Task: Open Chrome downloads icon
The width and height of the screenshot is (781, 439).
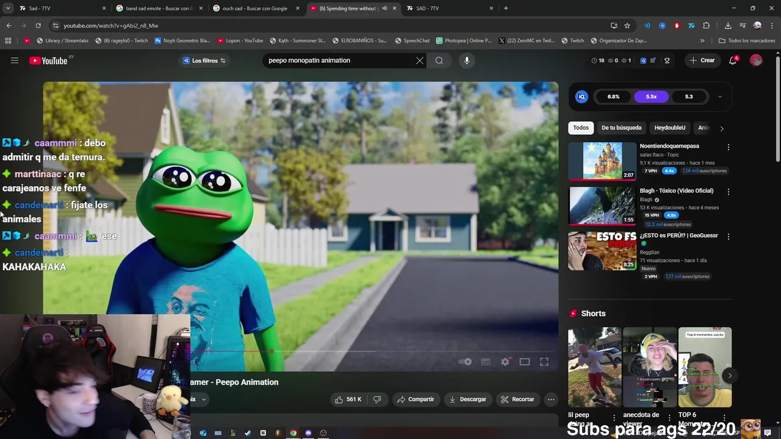Action: point(728,26)
